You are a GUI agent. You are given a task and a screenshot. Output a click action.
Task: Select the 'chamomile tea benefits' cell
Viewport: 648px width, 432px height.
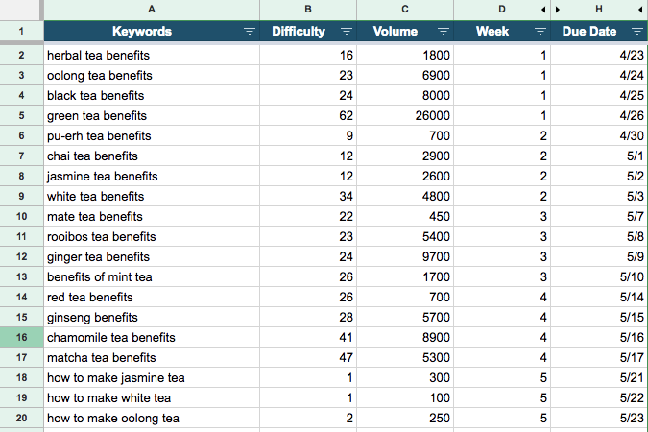coord(152,337)
